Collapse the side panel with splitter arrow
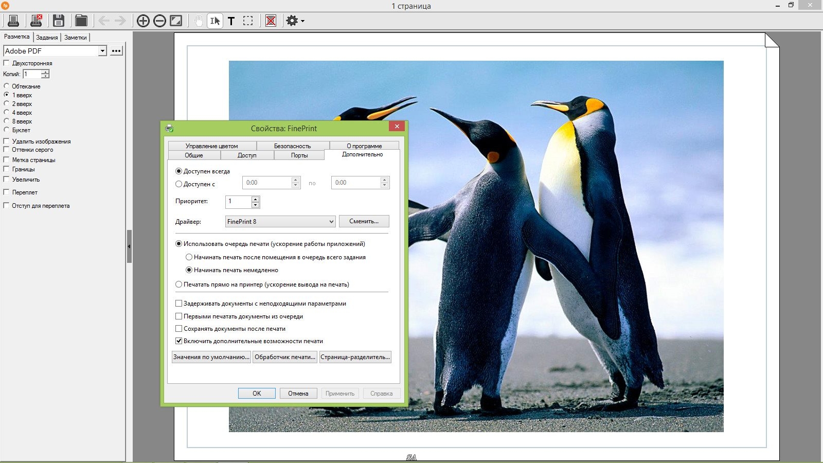 point(129,246)
